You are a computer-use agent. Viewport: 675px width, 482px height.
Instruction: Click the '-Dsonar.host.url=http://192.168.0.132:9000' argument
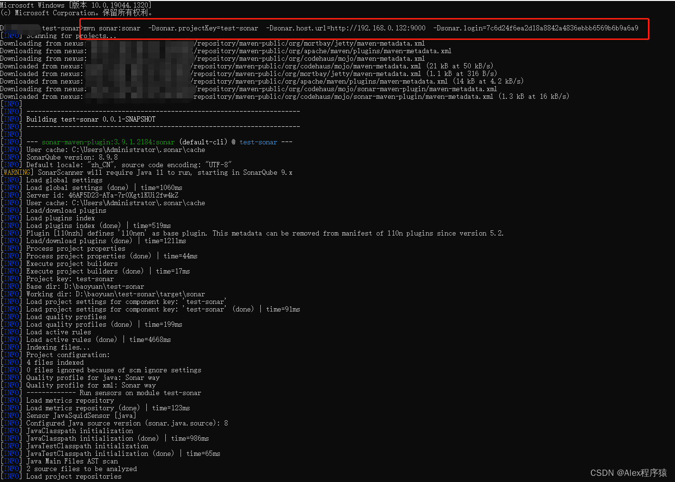[346, 28]
